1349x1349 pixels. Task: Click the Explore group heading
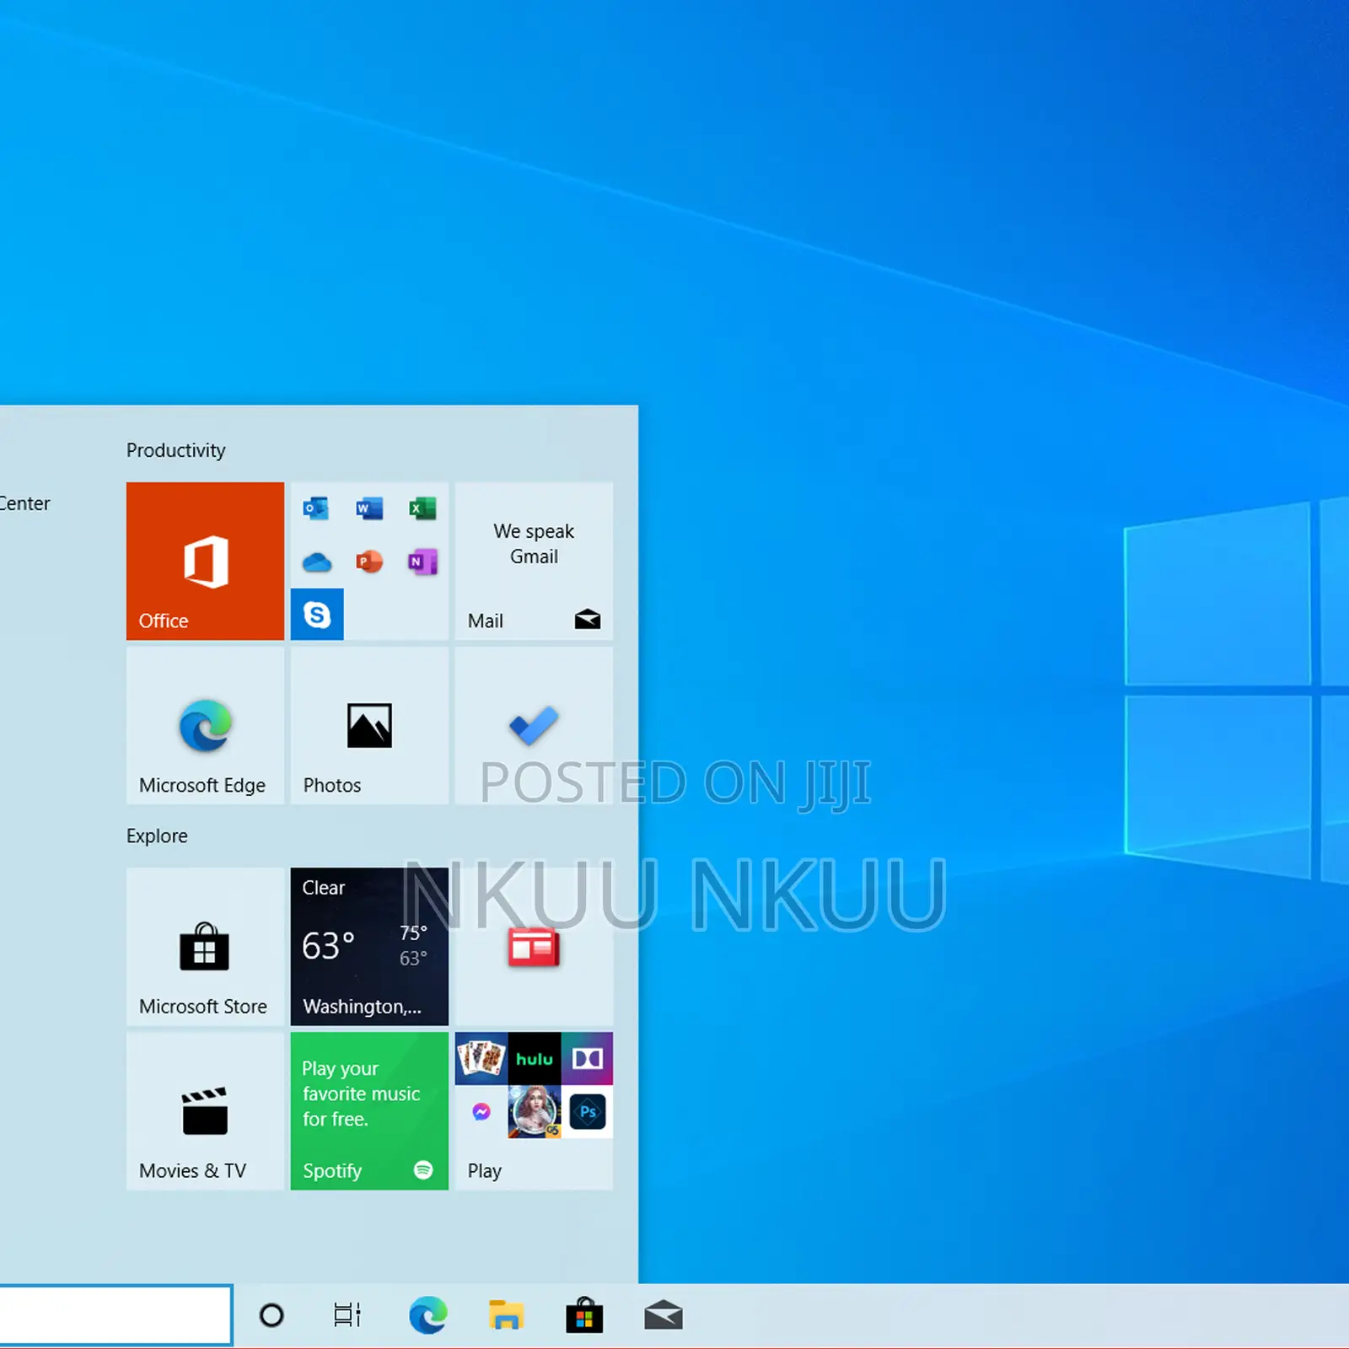pyautogui.click(x=157, y=836)
